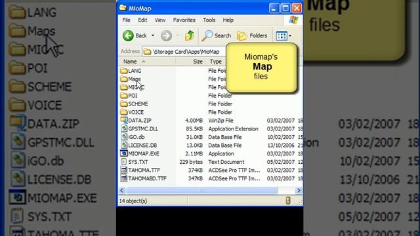Click the greyed Forward arrow icon
Image resolution: width=420 pixels, height=236 pixels.
tap(166, 35)
